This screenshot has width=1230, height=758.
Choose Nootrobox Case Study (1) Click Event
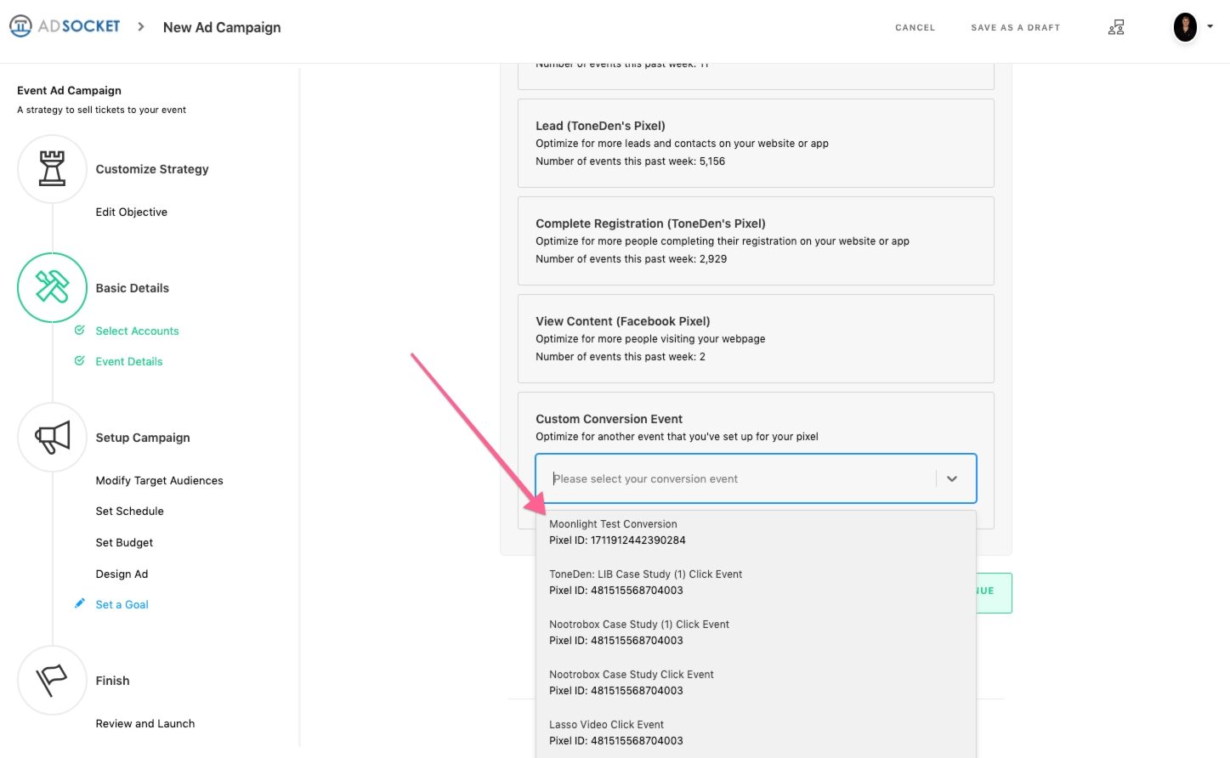(756, 632)
